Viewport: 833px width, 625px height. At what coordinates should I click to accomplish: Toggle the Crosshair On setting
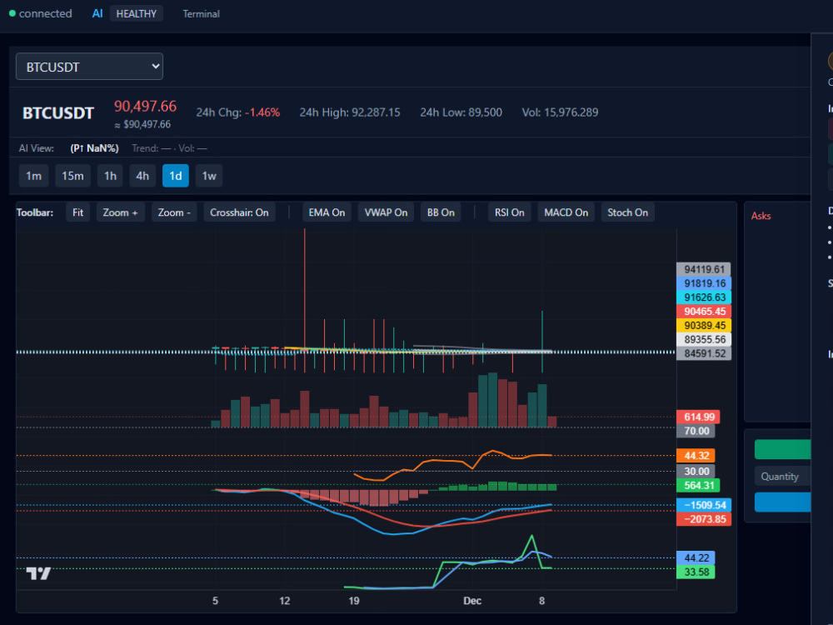[239, 212]
